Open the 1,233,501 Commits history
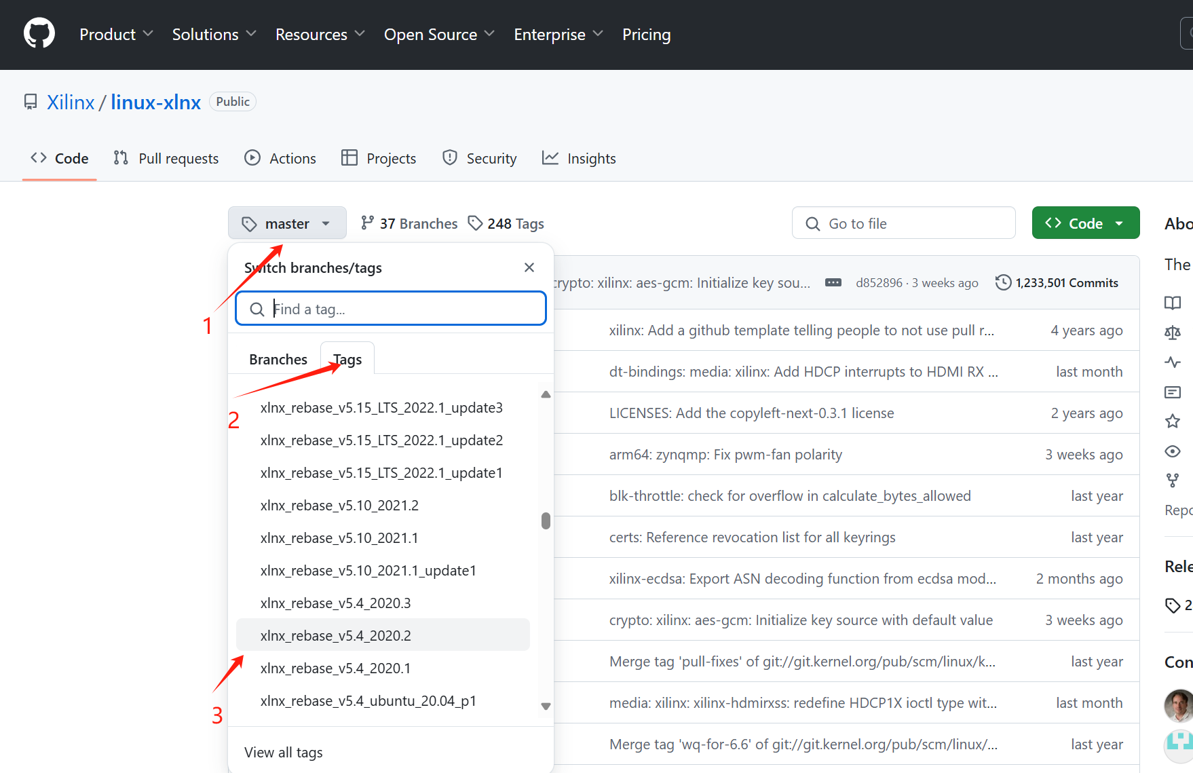This screenshot has width=1193, height=773. pos(1057,283)
